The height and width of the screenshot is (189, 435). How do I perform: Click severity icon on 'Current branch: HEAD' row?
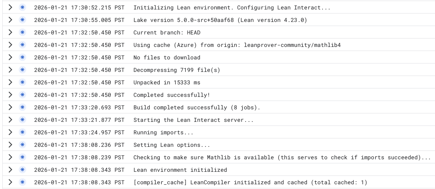pos(22,32)
